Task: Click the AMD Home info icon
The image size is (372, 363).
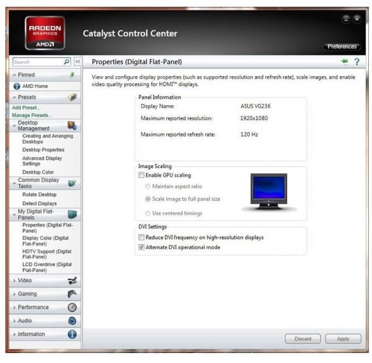Action: [x=17, y=86]
